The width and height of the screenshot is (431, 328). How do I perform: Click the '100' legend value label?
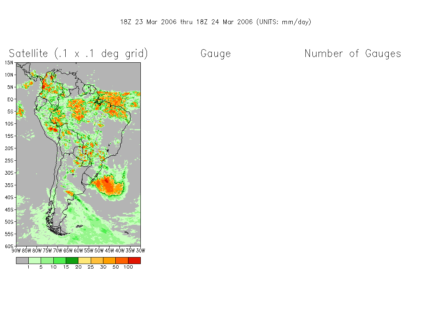pos(128,267)
